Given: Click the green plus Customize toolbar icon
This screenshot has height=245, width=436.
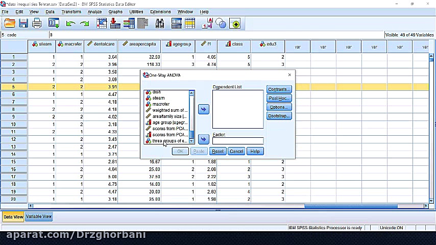Looking at the screenshot, I should [x=235, y=24].
